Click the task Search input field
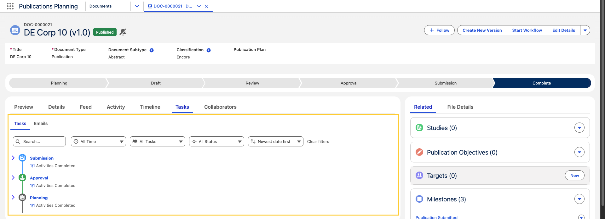The image size is (605, 219). [x=39, y=141]
